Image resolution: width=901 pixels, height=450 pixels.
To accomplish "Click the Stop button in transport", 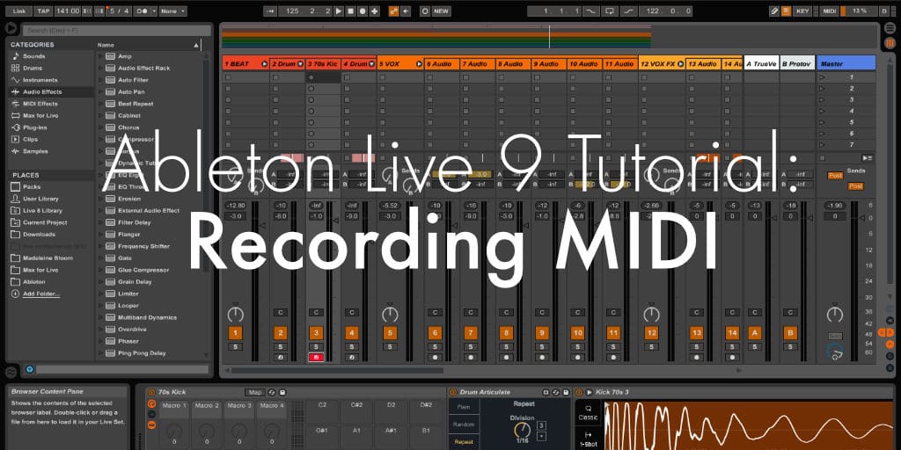I will [x=350, y=11].
